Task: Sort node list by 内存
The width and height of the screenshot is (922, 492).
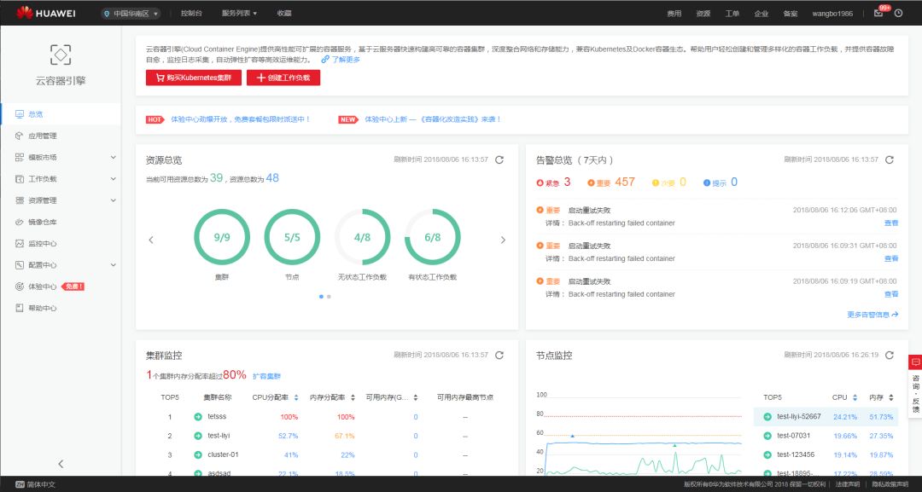Action: (x=890, y=397)
